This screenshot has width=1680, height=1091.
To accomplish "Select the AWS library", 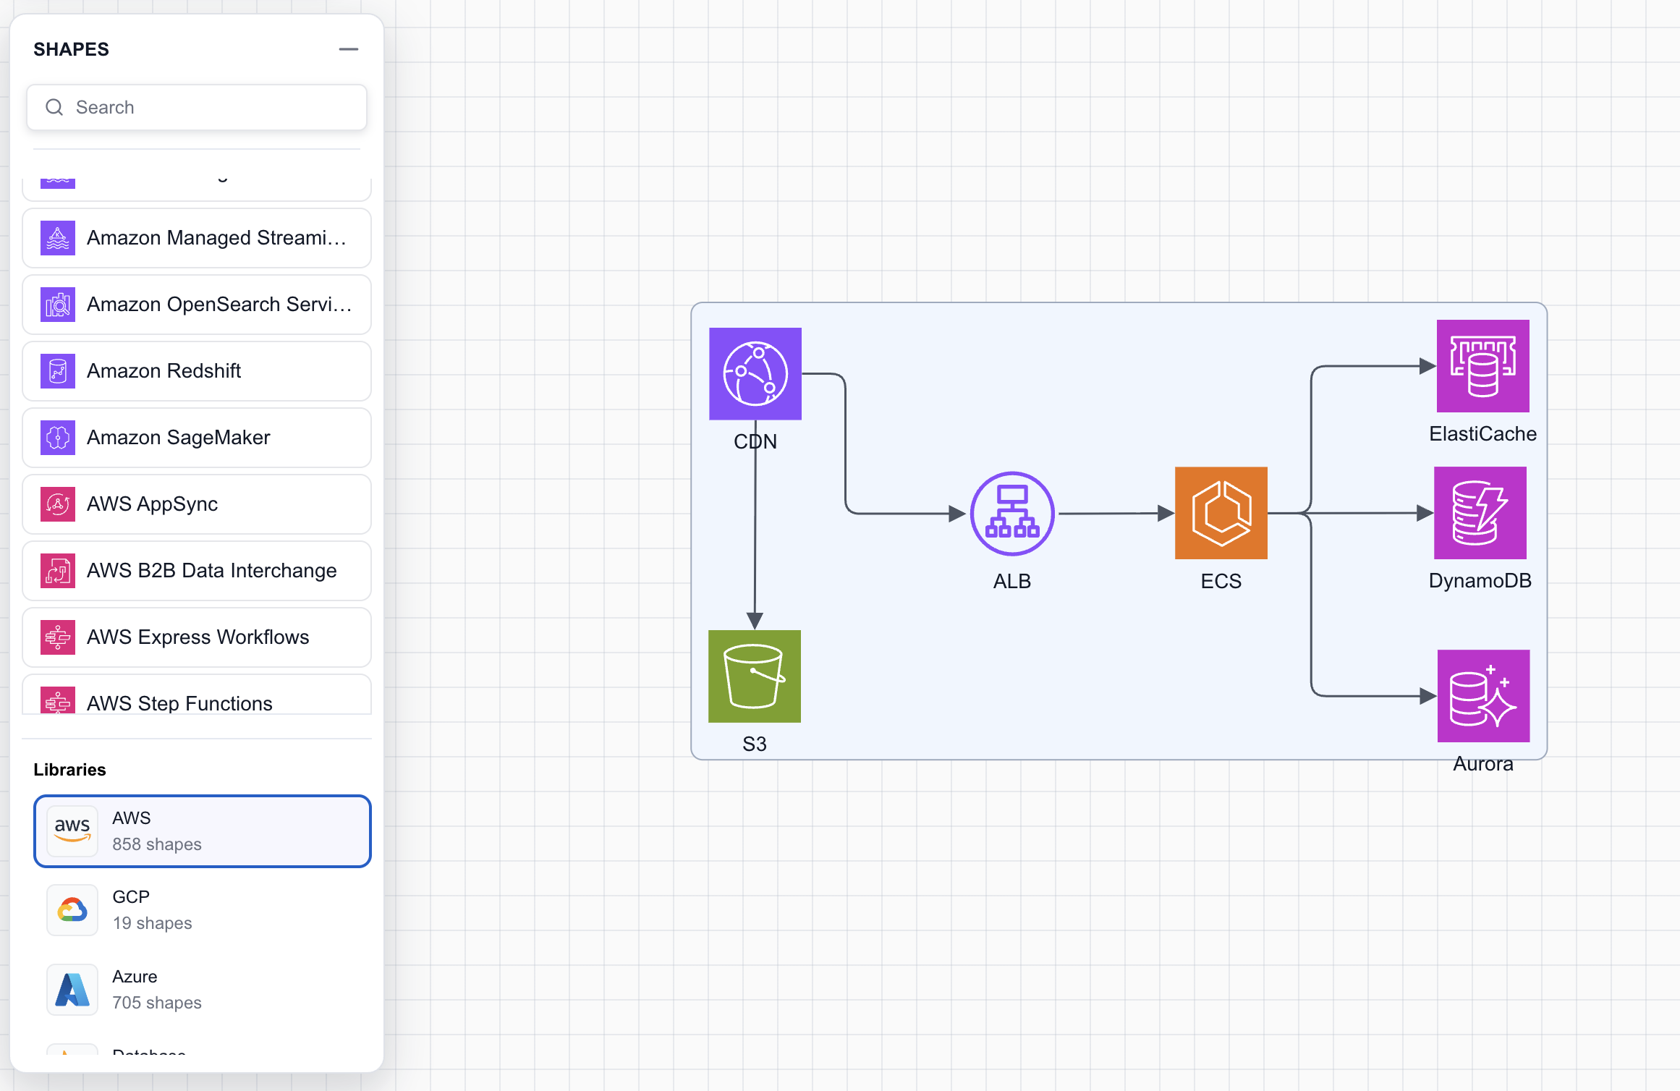I will (x=203, y=831).
